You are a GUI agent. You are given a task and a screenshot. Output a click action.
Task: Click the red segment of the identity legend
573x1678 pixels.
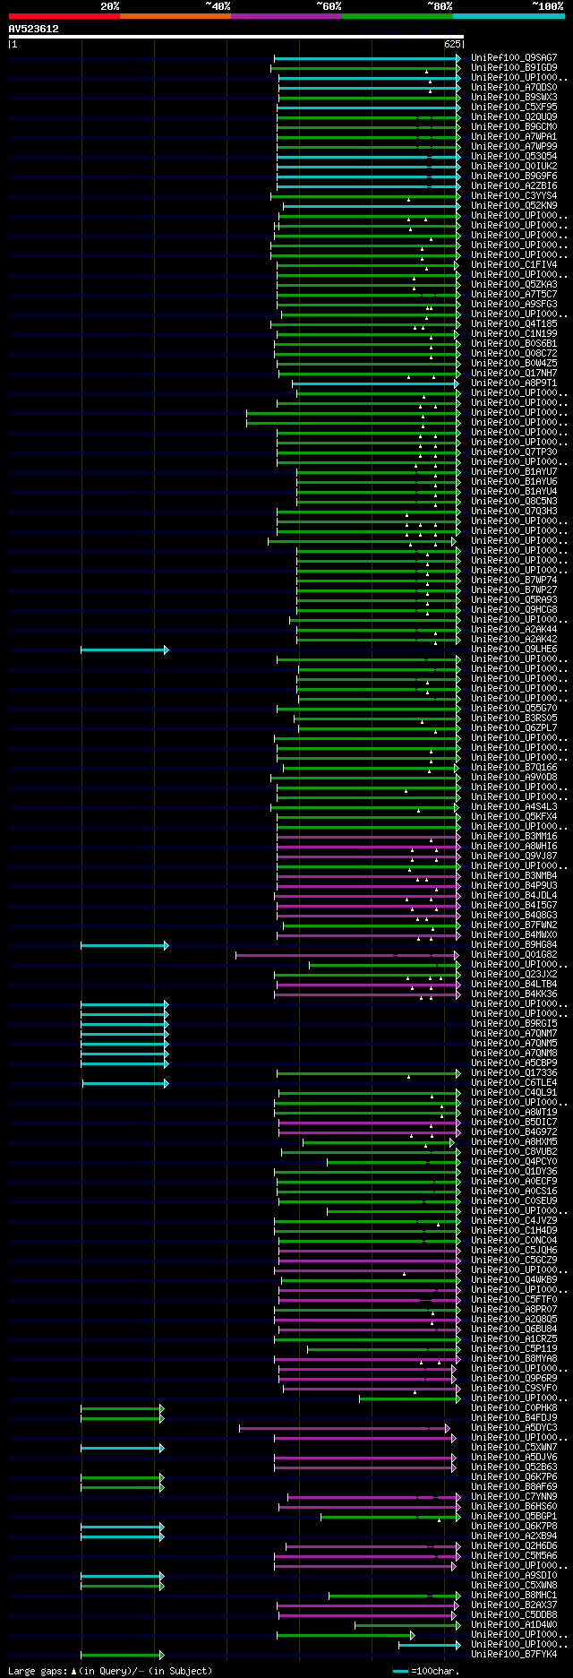pos(64,15)
